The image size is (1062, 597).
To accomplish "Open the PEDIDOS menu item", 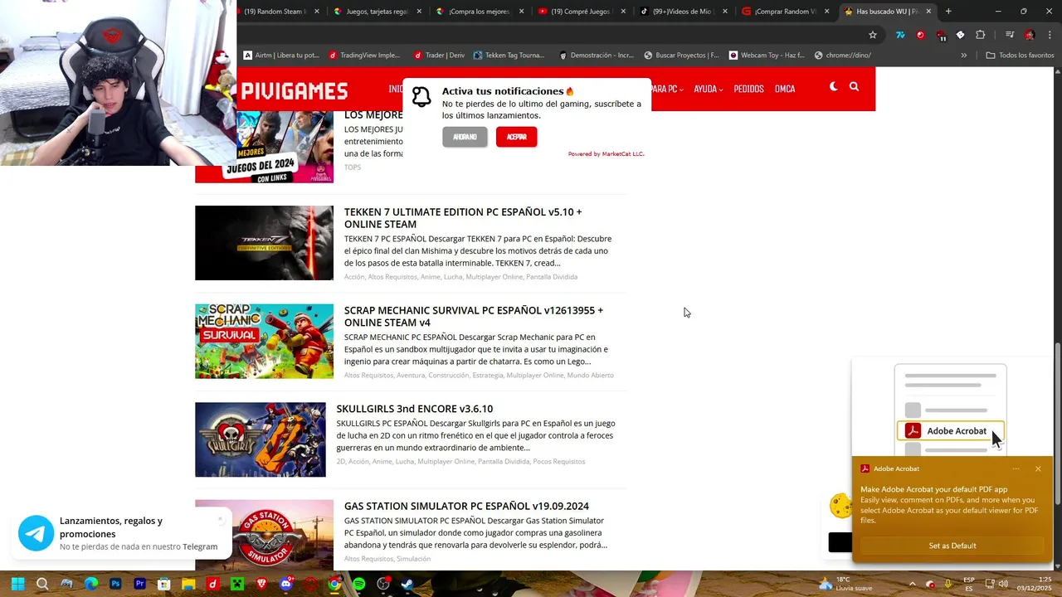I will (748, 89).
